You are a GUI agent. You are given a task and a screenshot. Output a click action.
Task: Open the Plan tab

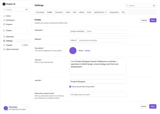tap(74, 12)
